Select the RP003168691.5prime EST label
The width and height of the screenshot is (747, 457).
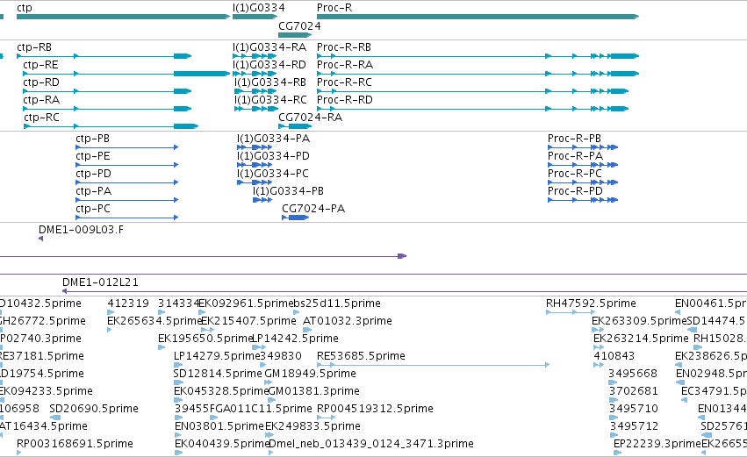pos(75,444)
